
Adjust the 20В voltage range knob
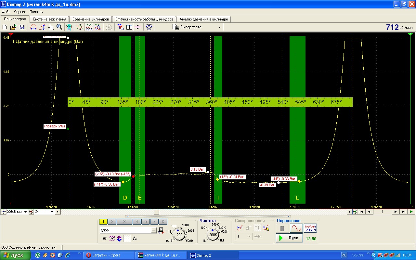(179, 234)
